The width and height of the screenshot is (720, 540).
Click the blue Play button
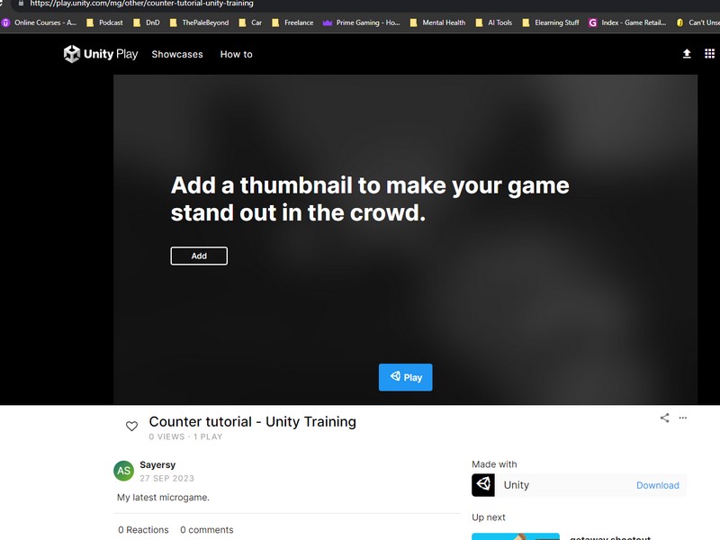[406, 377]
